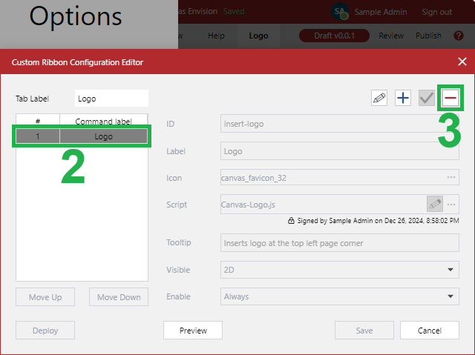Open the Help menu
The height and width of the screenshot is (355, 475).
(216, 36)
